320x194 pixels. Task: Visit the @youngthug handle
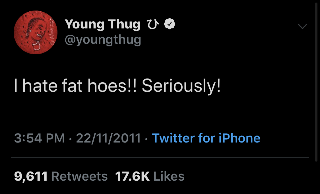click(x=103, y=40)
